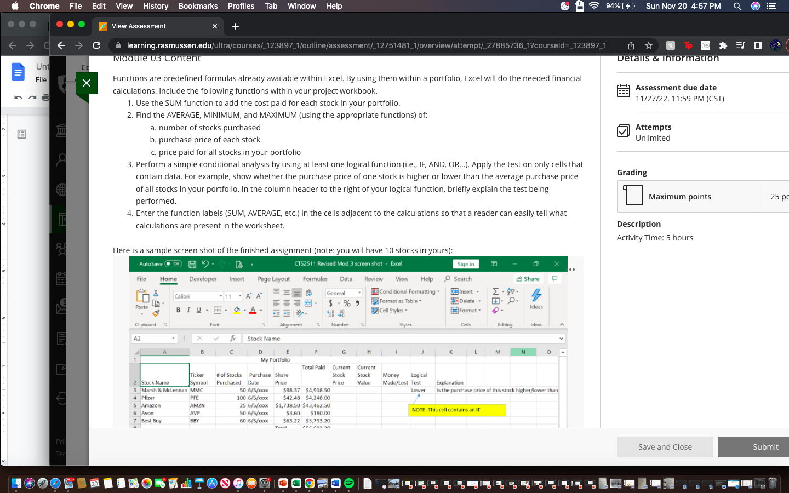Bookmark this page with the star icon
This screenshot has width=789, height=493.
click(x=649, y=45)
